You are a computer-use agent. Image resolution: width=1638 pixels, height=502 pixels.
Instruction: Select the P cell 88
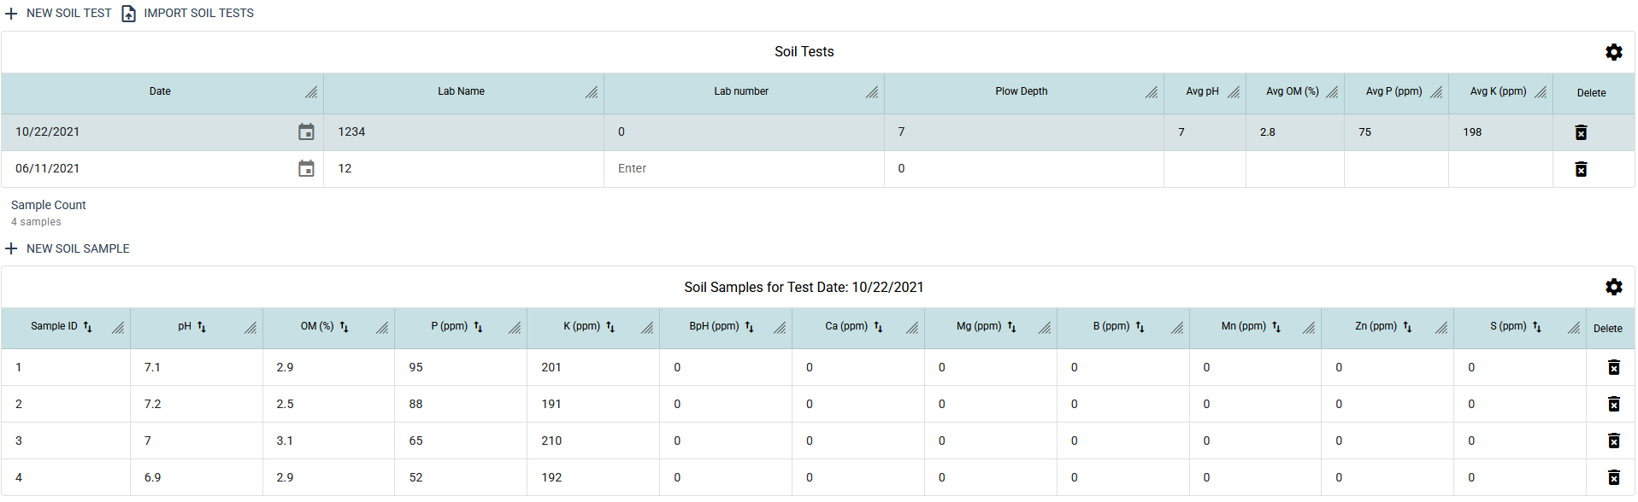click(461, 404)
